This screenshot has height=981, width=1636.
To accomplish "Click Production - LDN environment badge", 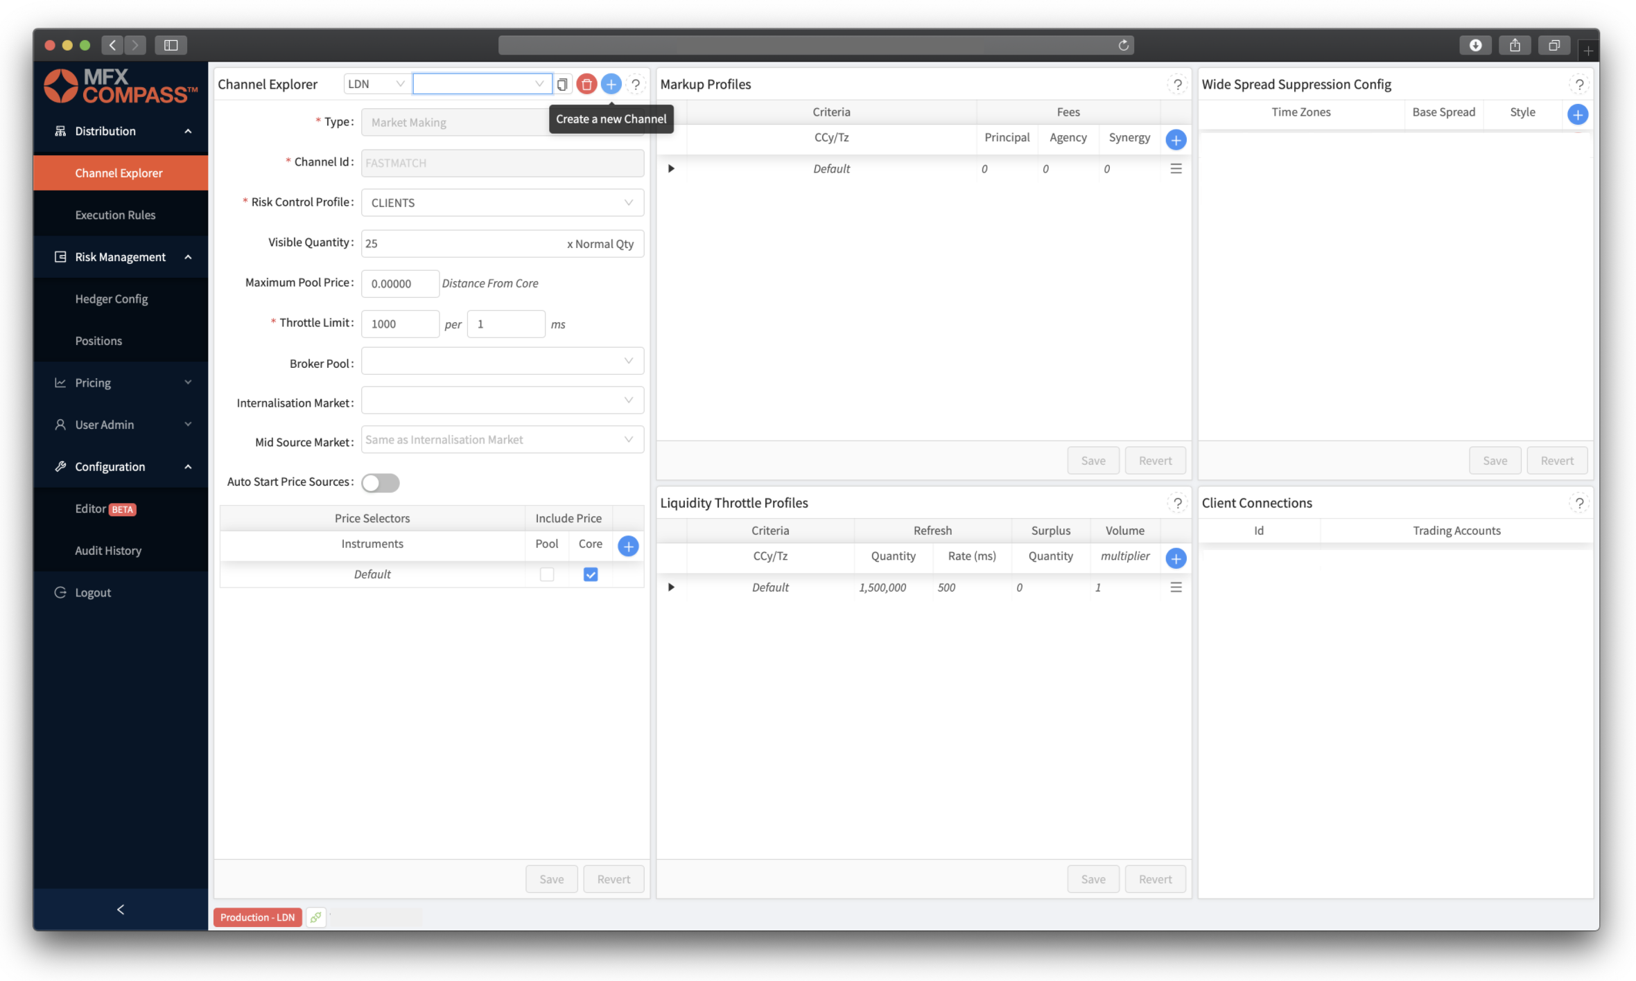I will click(258, 917).
